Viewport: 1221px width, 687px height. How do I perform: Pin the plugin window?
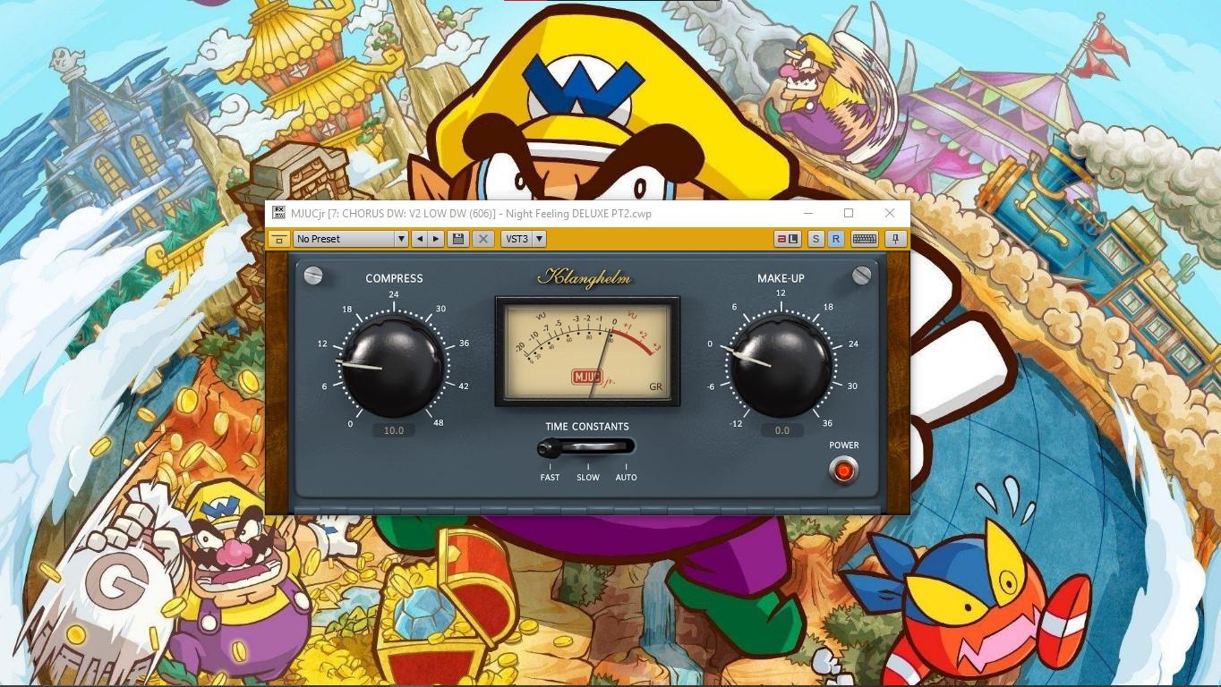pyautogui.click(x=894, y=239)
